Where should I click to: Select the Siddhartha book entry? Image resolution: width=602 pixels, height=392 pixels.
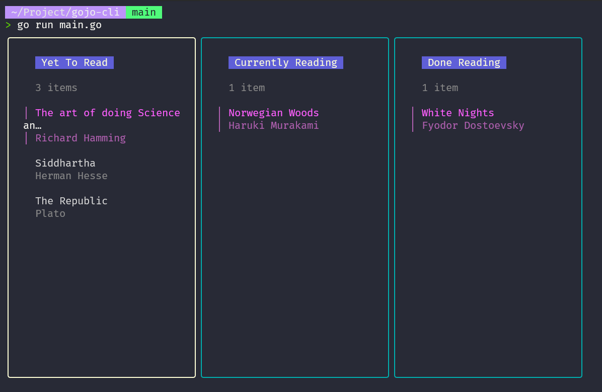65,163
